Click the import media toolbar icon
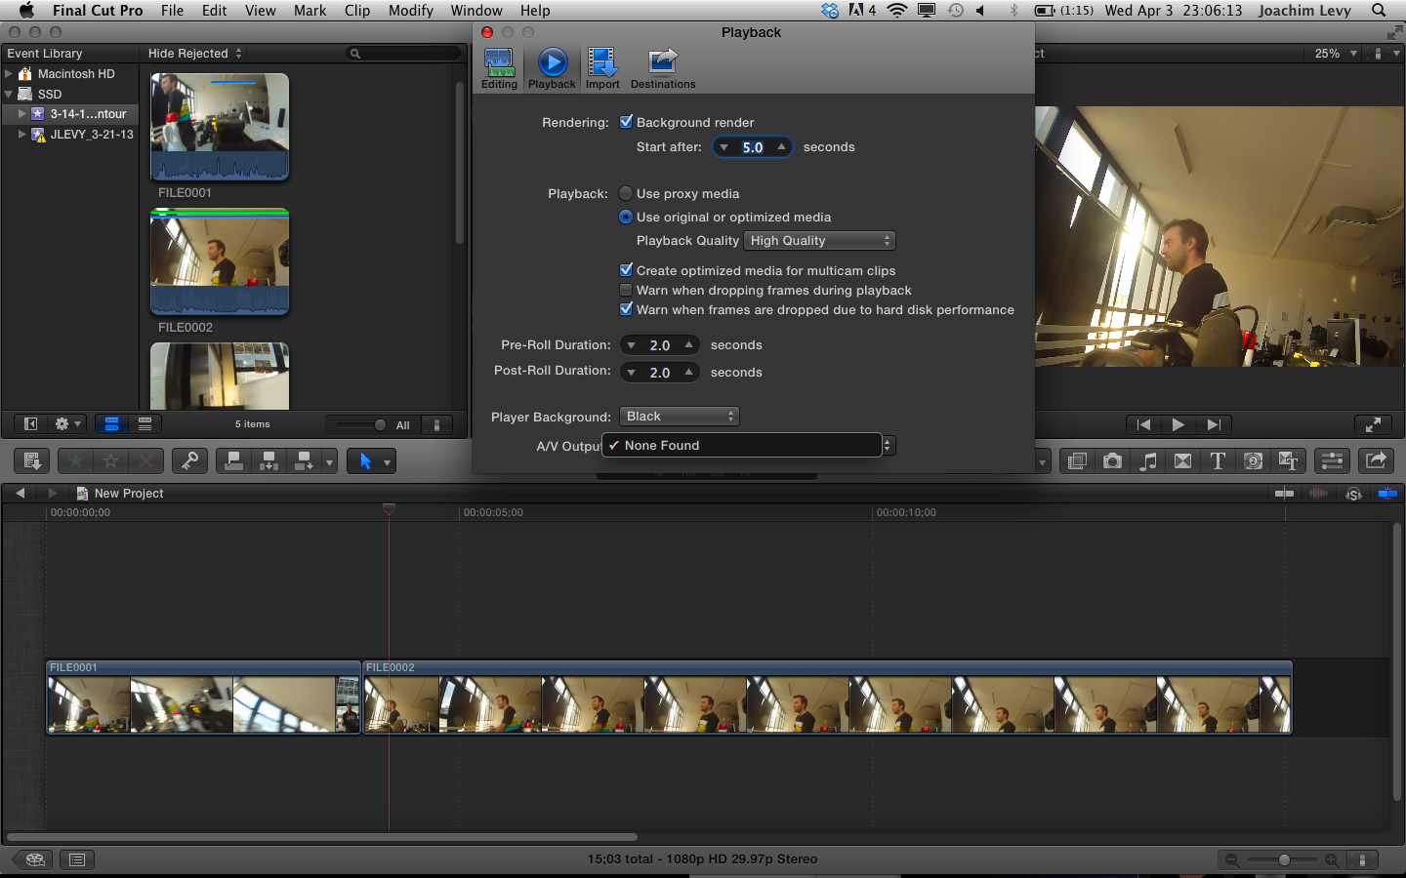The image size is (1406, 878). pos(31,461)
